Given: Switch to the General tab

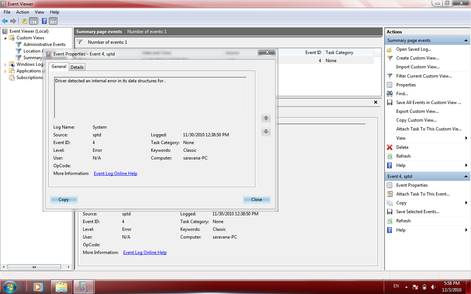Looking at the screenshot, I should (59, 67).
